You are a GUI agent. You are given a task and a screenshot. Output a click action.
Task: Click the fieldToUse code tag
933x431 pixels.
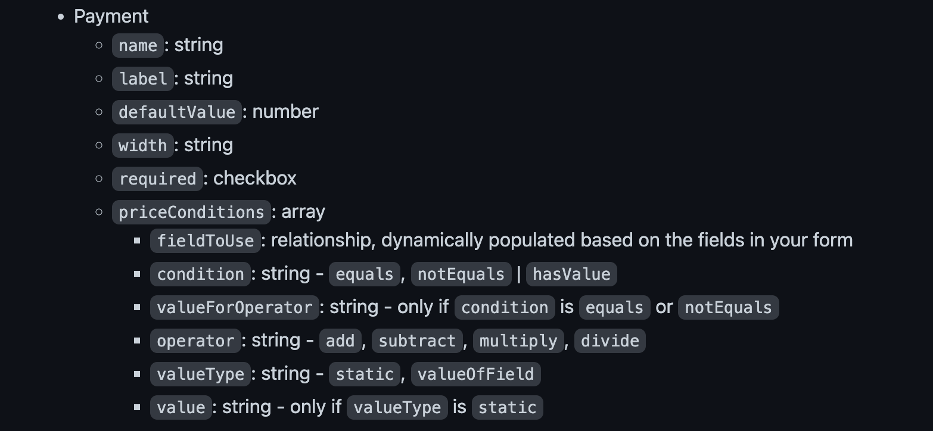[206, 241]
